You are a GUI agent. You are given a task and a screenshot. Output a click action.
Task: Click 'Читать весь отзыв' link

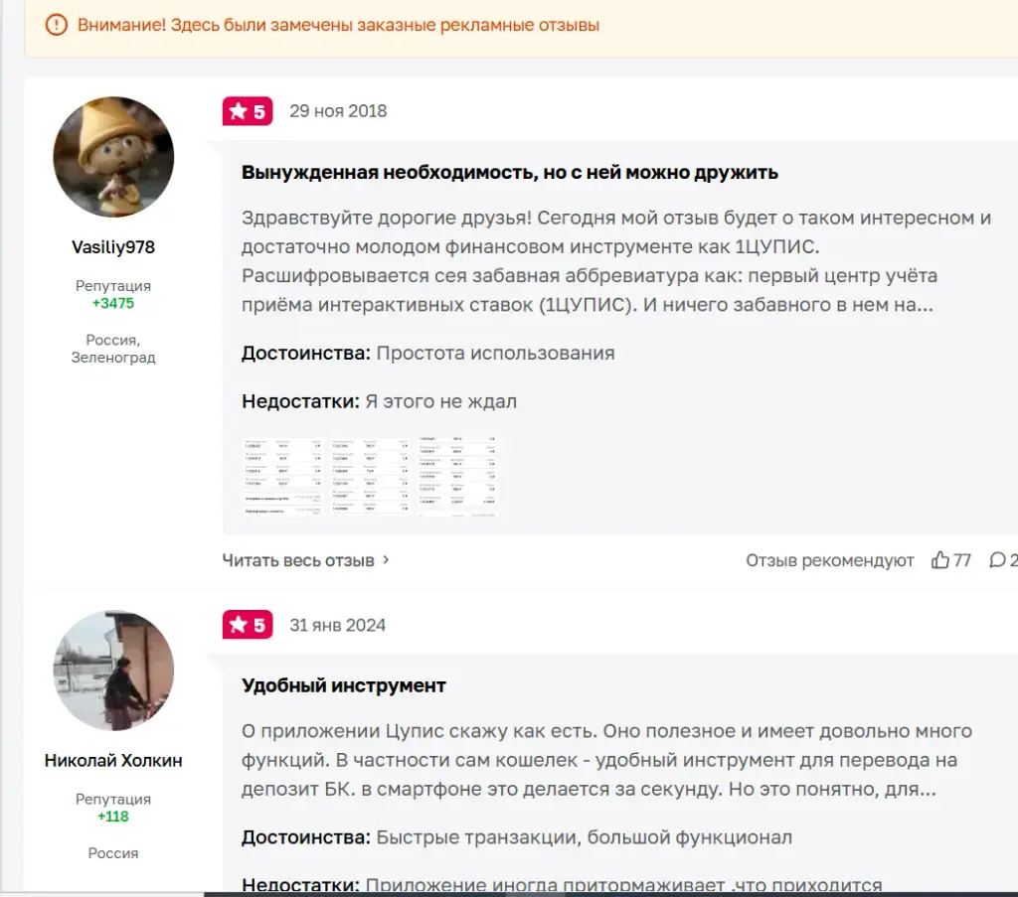298,560
